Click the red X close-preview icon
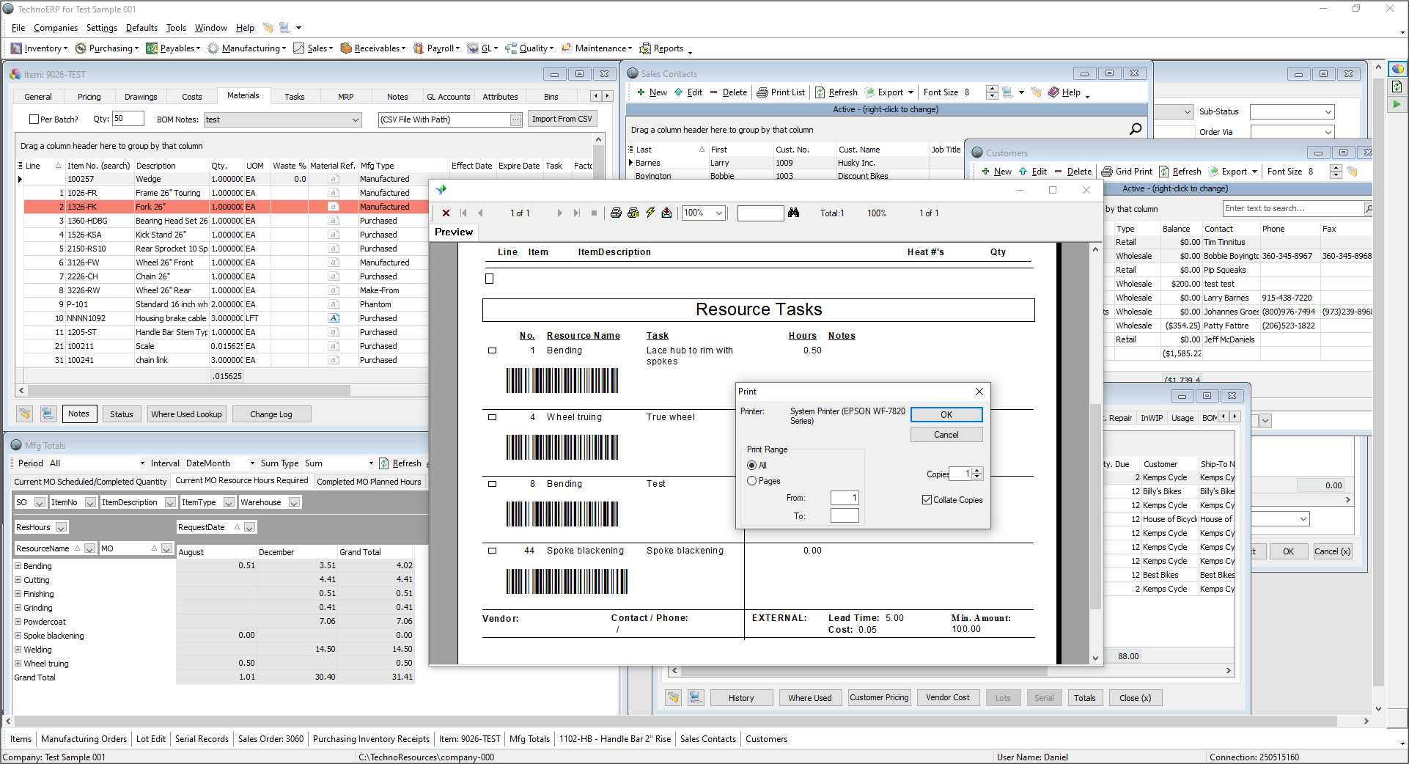Screen dimensions: 1409x764 coord(446,213)
